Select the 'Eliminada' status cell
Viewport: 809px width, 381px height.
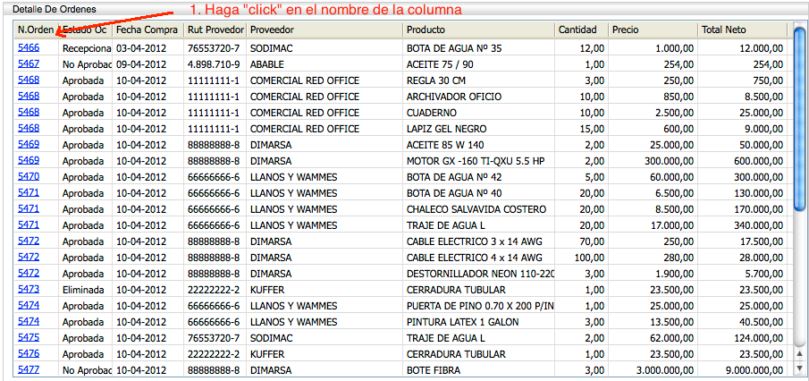[x=85, y=290]
